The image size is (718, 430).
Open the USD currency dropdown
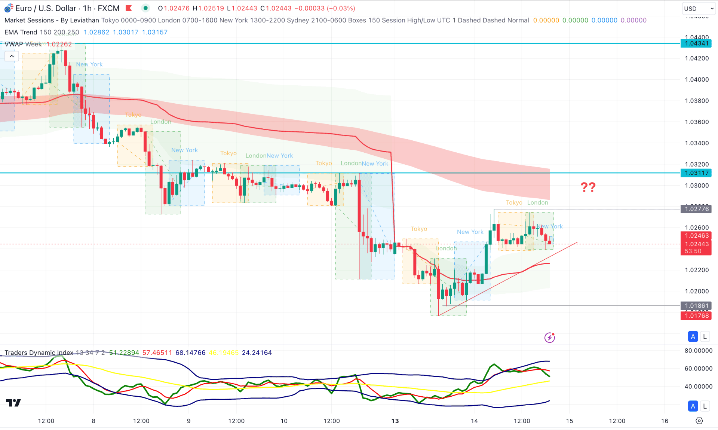(698, 9)
